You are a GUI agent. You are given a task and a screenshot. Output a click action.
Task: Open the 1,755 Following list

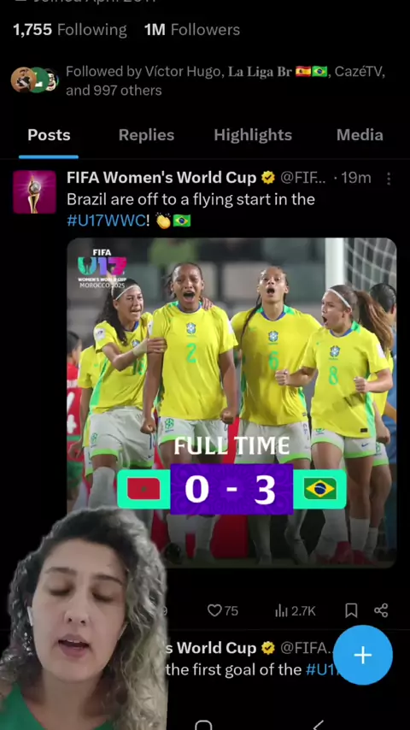[70, 30]
